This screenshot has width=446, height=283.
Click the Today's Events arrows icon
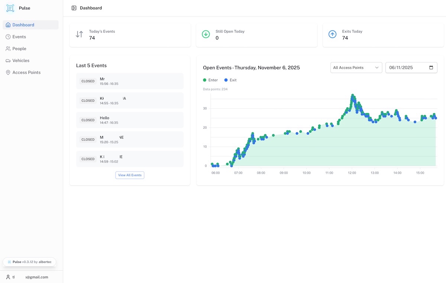[79, 34]
